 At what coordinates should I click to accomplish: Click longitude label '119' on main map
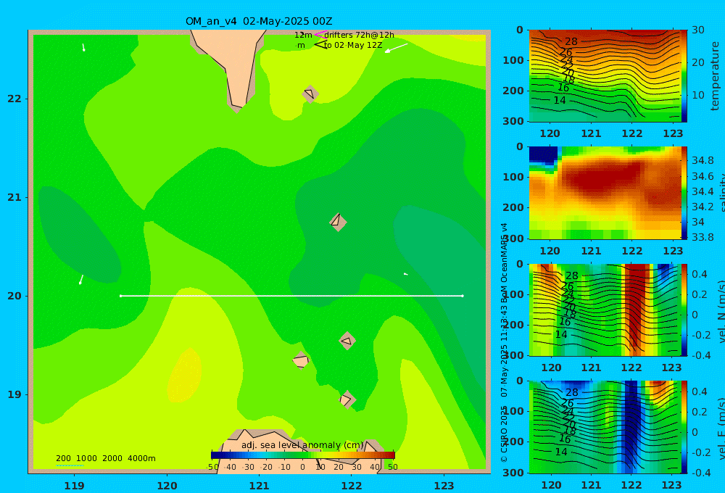tap(74, 486)
